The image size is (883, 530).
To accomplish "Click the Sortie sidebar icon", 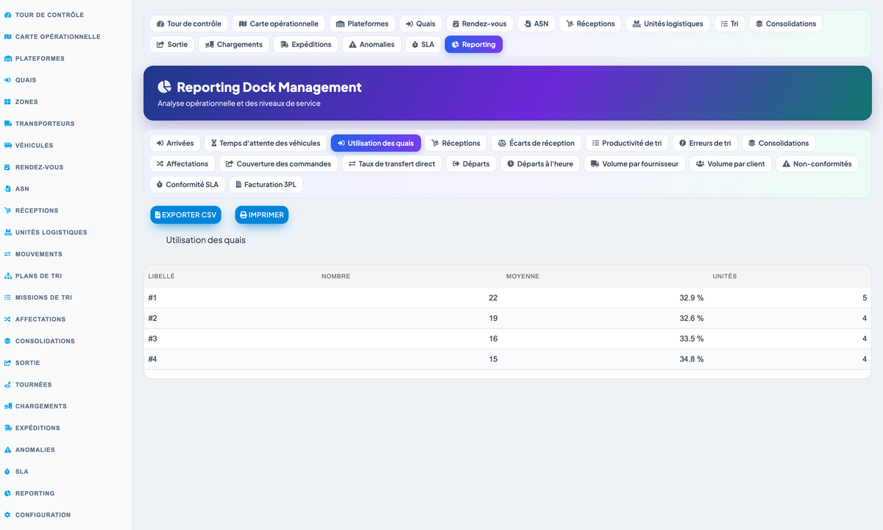I will point(7,363).
